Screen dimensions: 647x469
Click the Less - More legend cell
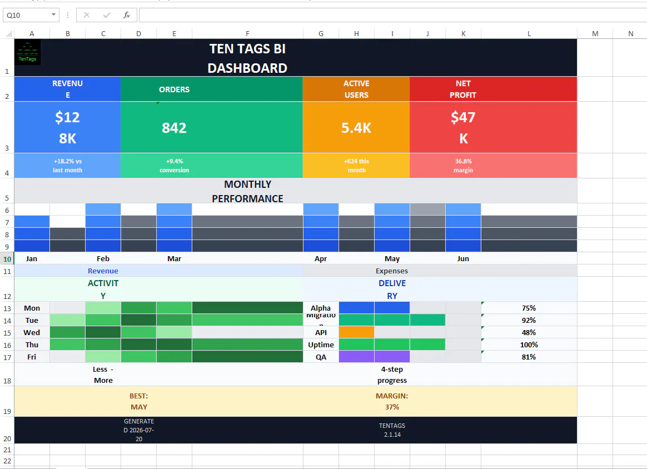(x=158, y=375)
